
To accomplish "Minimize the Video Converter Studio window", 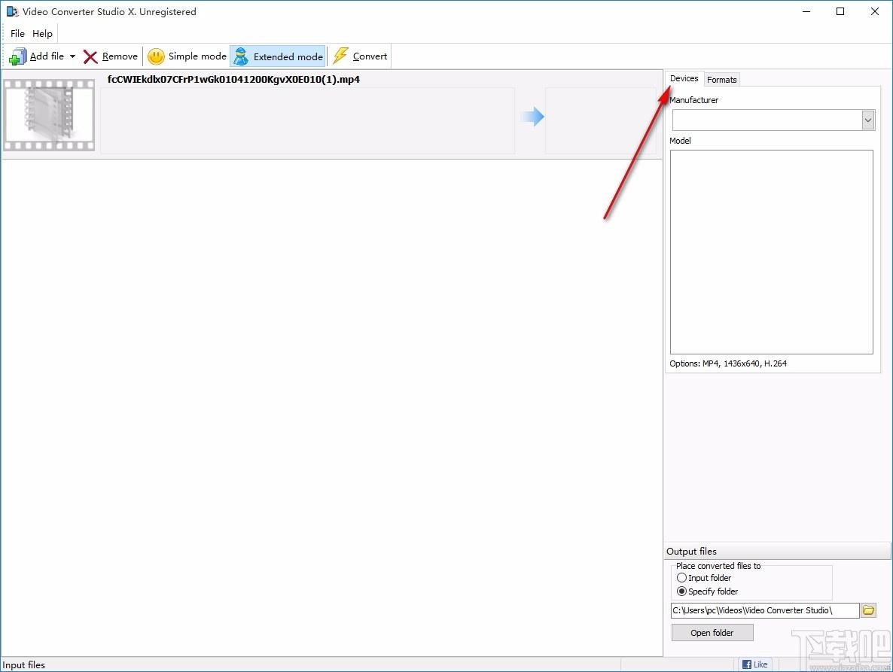I will (806, 11).
